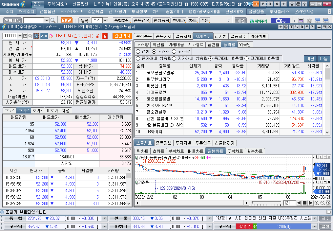Step chart backward with left triangle

pos(299,203)
